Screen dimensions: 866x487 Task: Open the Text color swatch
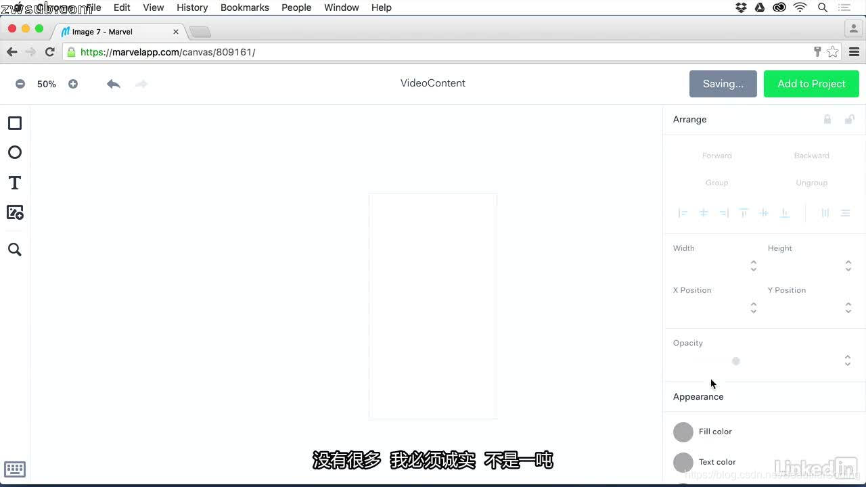click(683, 463)
